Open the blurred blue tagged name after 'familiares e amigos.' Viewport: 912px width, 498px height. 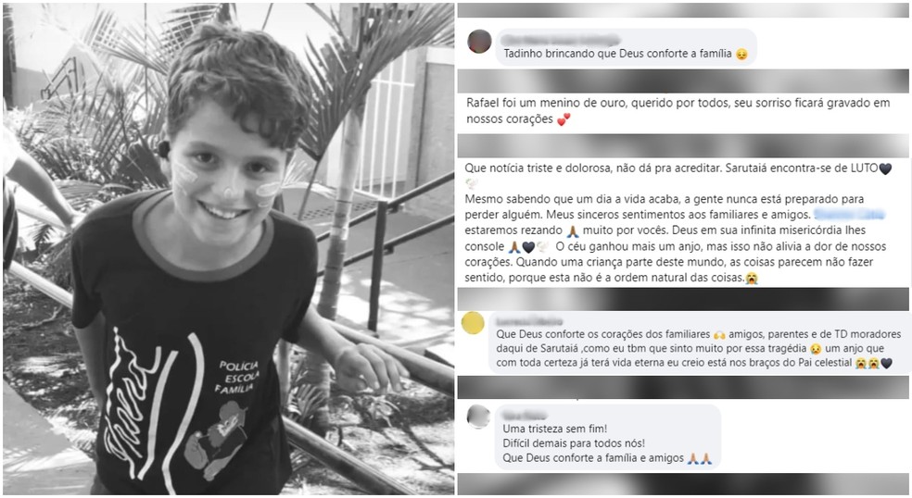[x=849, y=215]
